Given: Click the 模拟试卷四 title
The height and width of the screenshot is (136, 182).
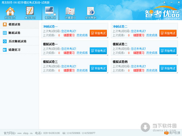Looking at the screenshot, I should pyautogui.click(x=120, y=62).
